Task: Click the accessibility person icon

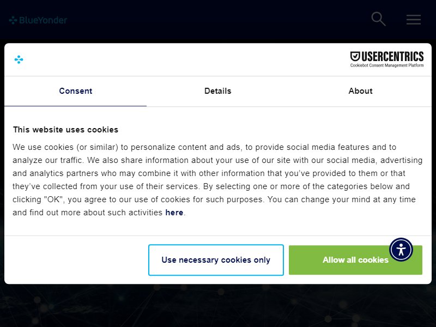Action: (x=401, y=250)
